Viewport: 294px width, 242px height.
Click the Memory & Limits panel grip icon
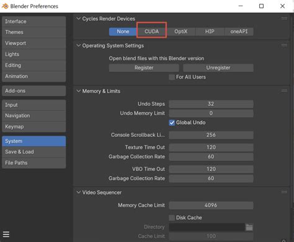click(284, 91)
